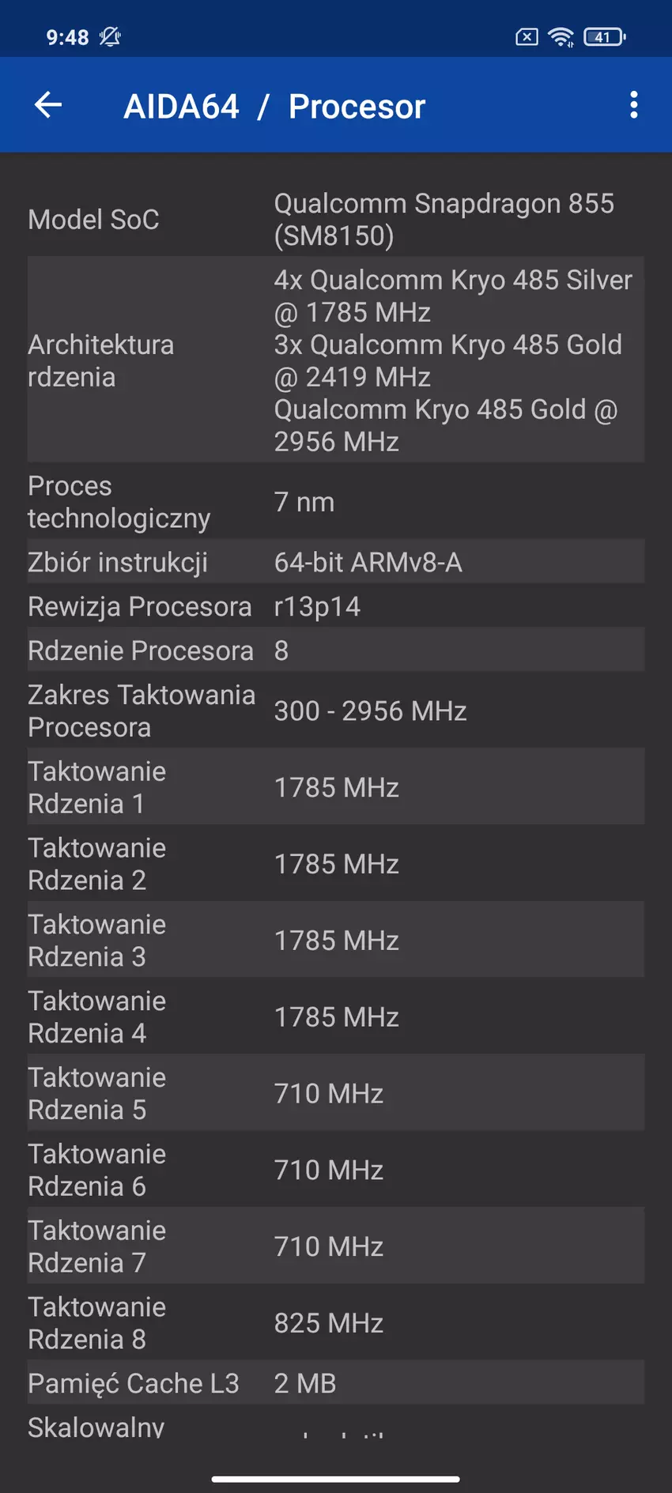This screenshot has width=672, height=1493.
Task: Open the three-dot overflow menu
Action: (x=633, y=105)
